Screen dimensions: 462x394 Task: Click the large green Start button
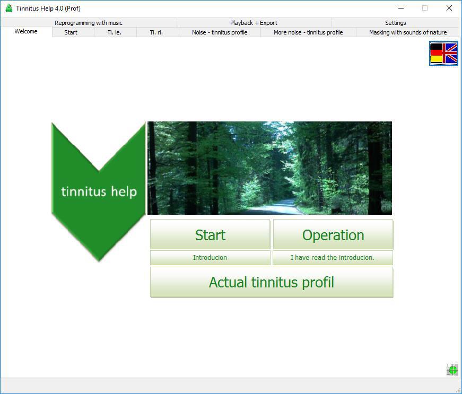(210, 234)
